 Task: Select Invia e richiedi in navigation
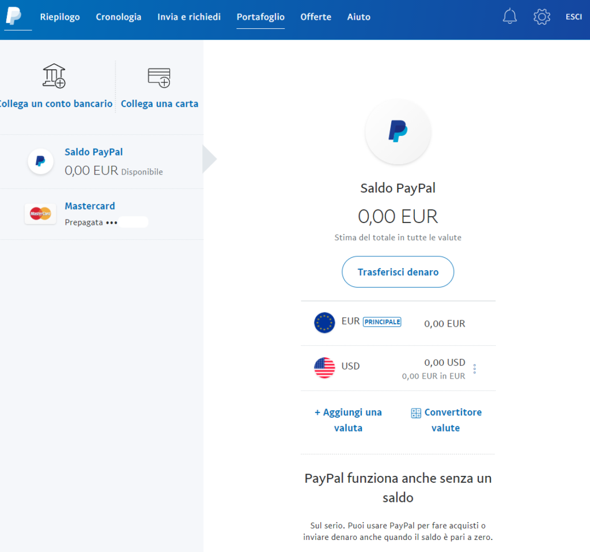[x=189, y=17]
